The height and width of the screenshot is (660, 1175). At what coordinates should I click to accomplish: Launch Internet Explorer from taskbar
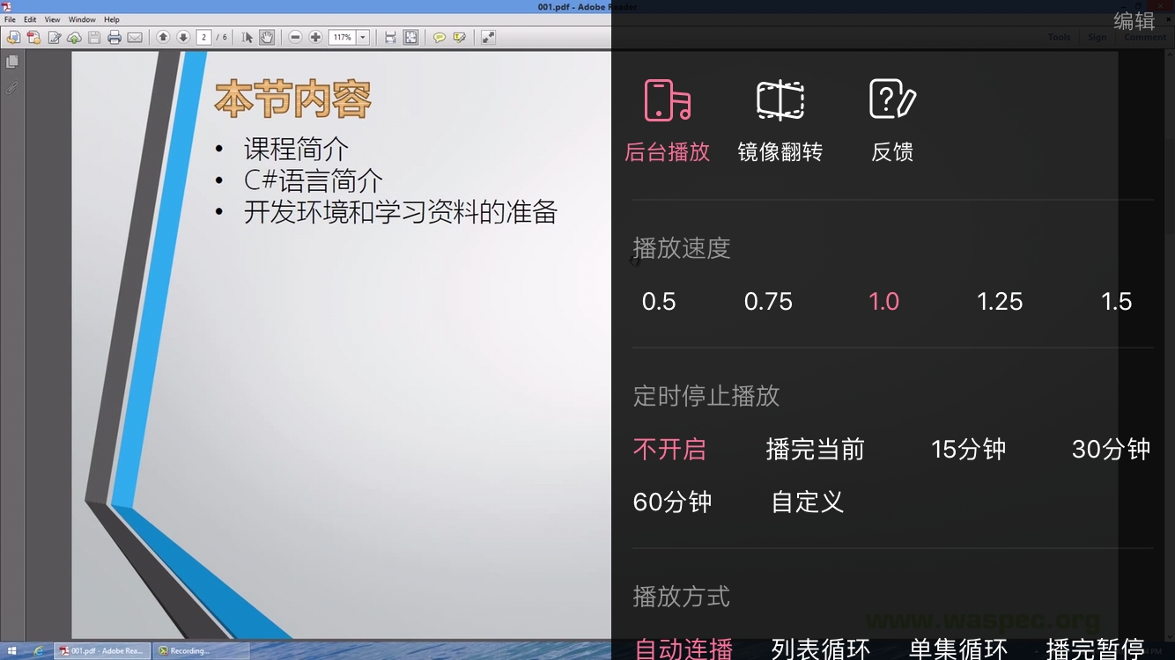point(39,651)
